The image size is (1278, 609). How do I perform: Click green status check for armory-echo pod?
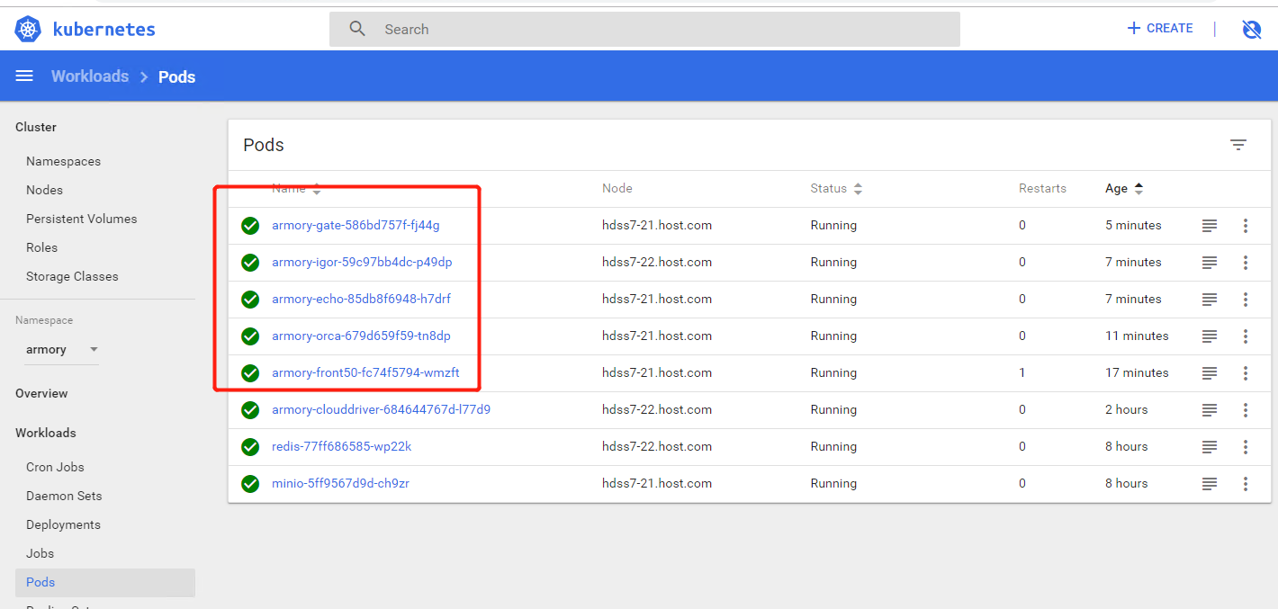[x=250, y=300]
